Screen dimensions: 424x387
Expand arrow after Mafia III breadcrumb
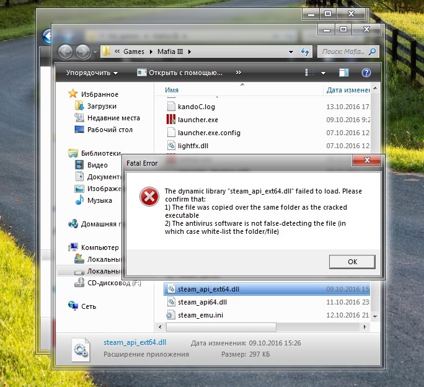pyautogui.click(x=189, y=51)
